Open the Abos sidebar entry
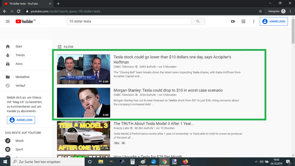This screenshot has width=295, height=166. [26, 64]
